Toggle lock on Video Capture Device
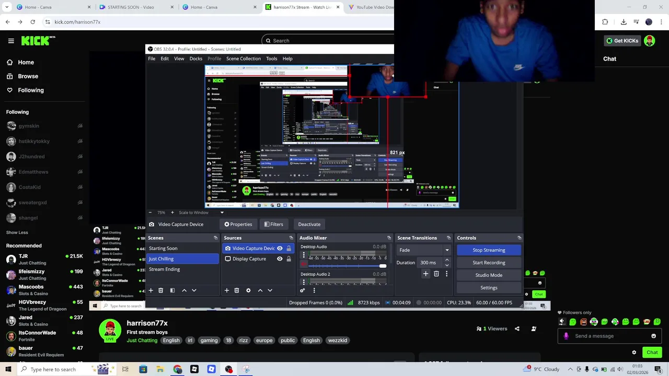 coord(289,249)
